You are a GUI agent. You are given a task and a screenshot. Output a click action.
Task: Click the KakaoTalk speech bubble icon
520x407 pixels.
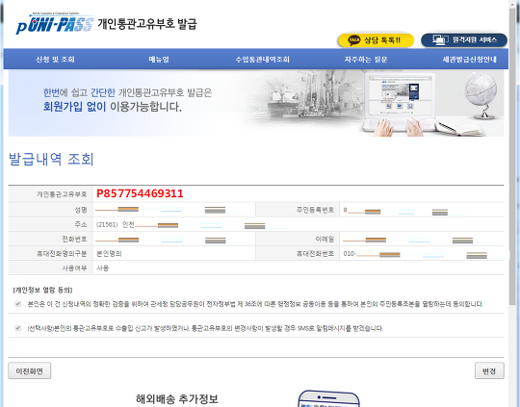point(354,40)
